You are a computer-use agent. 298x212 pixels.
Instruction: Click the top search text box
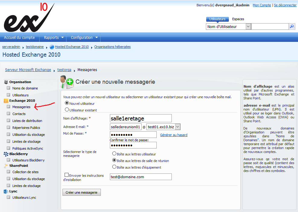[x=270, y=26]
